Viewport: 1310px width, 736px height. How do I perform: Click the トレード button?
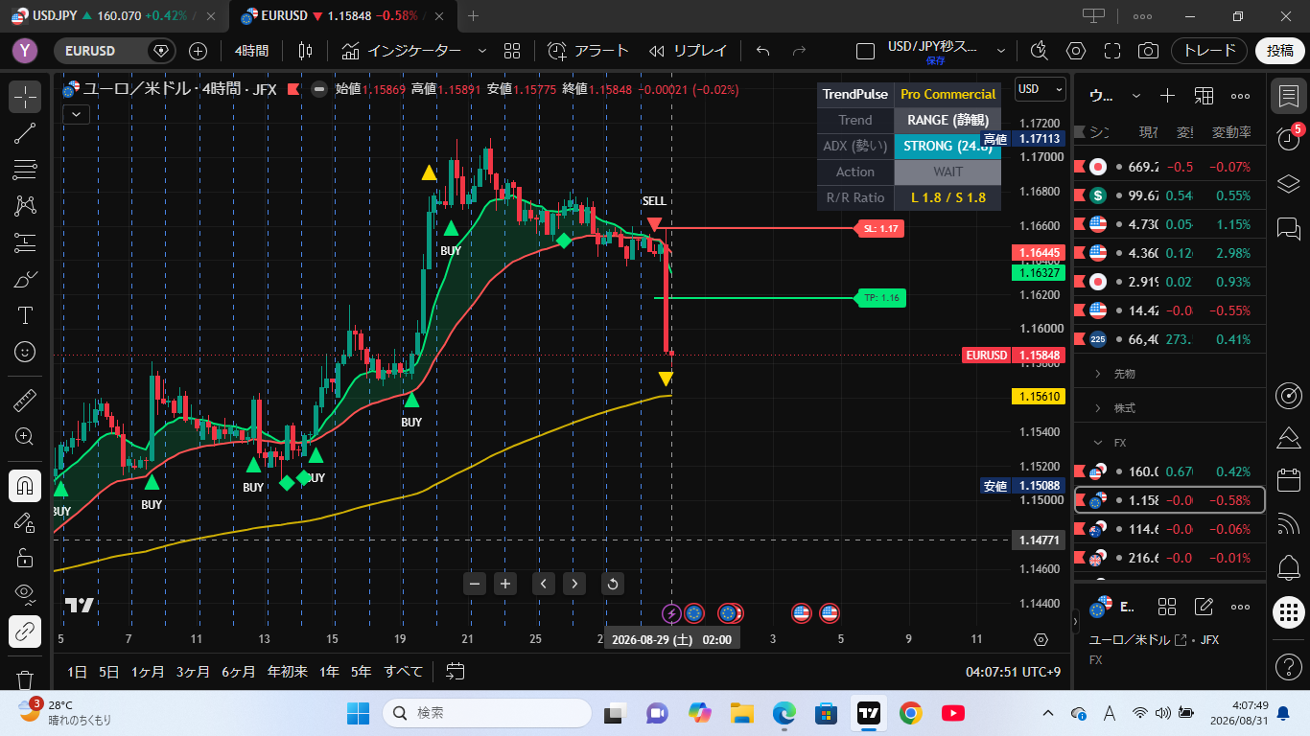(x=1209, y=51)
